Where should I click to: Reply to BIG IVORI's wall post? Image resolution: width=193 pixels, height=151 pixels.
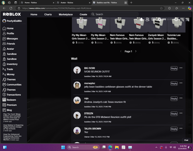tap(174, 69)
